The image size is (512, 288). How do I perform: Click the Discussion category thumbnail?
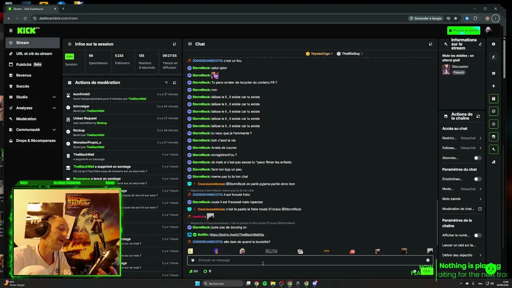click(x=446, y=70)
